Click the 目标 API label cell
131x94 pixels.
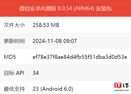coord(14,73)
